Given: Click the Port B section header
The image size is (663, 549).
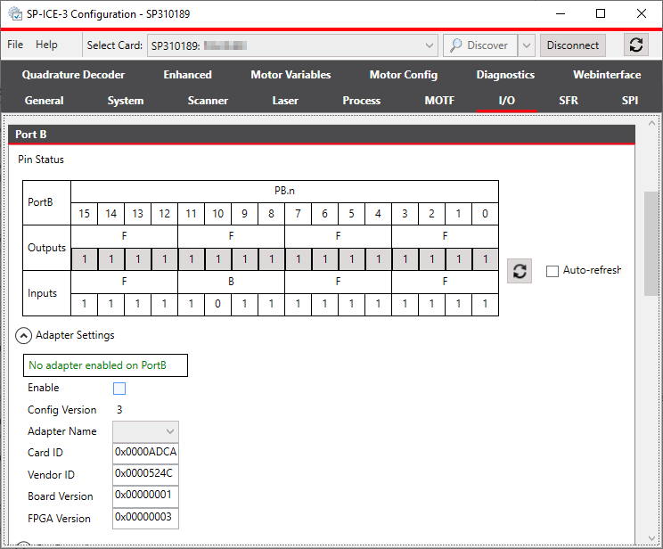Looking at the screenshot, I should pyautogui.click(x=322, y=135).
